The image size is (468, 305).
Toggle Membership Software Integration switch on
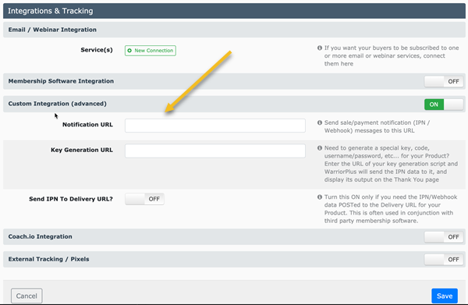click(444, 81)
